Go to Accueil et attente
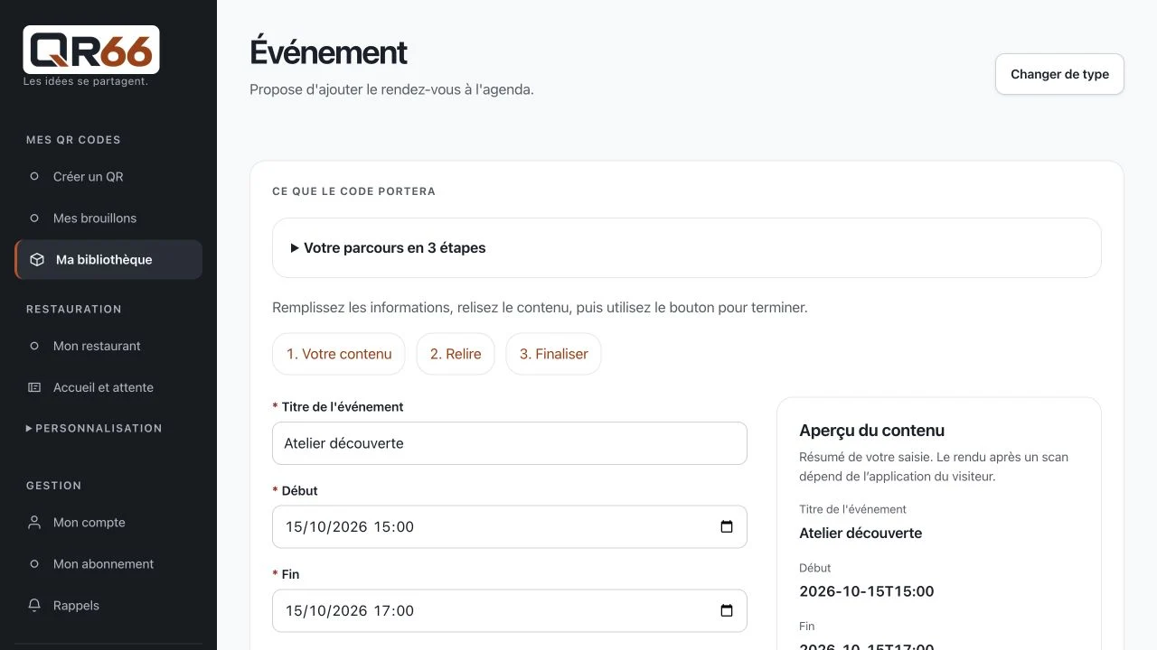 tap(108, 387)
